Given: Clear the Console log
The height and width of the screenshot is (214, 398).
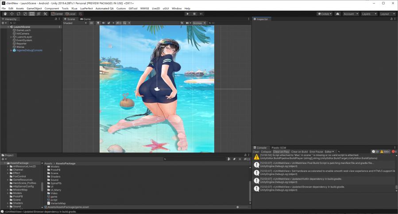Looking at the screenshot, I should point(256,152).
